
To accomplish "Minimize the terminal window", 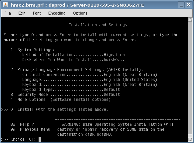I will (181, 5).
